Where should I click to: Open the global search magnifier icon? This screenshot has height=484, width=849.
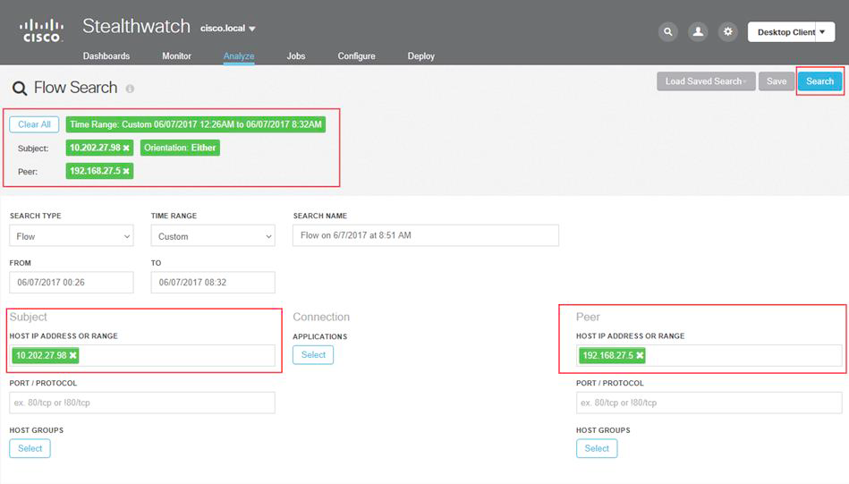668,32
